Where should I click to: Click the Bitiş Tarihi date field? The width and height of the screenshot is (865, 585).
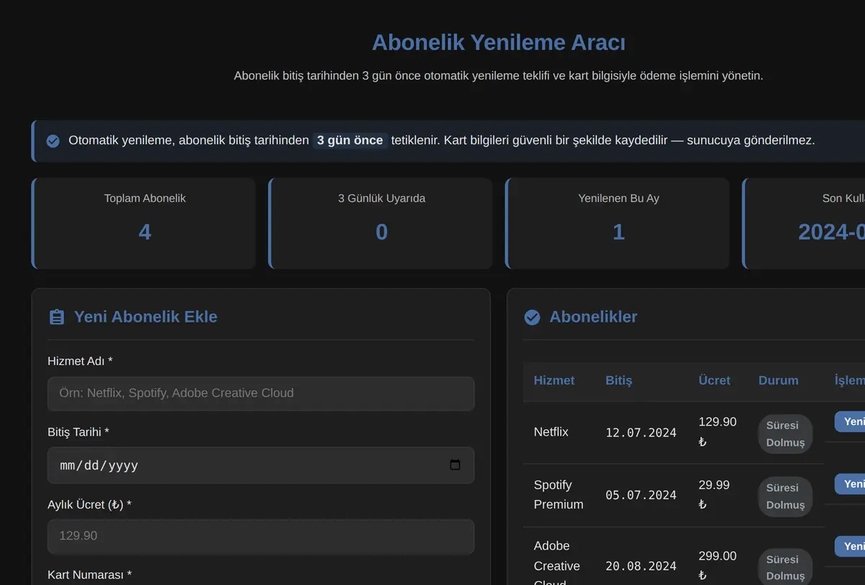pyautogui.click(x=261, y=465)
